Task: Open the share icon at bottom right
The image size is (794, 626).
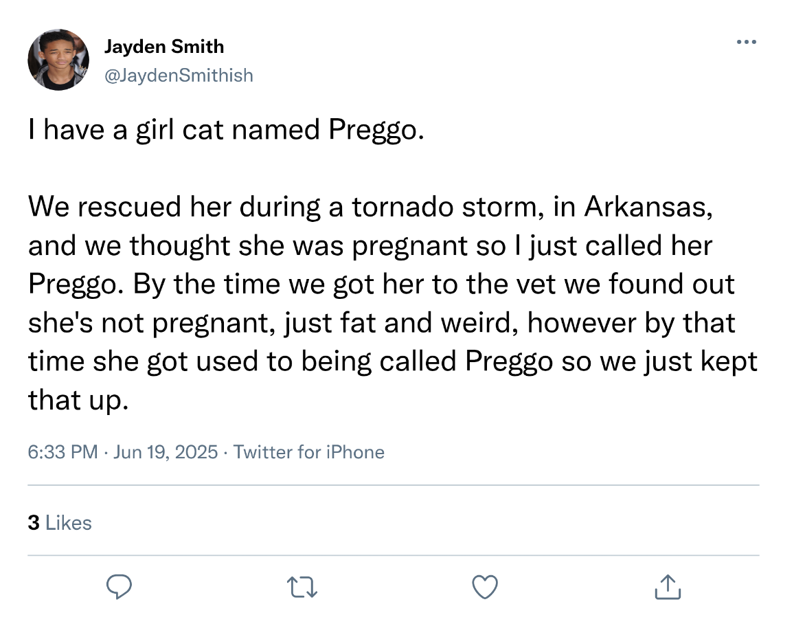Action: (667, 588)
